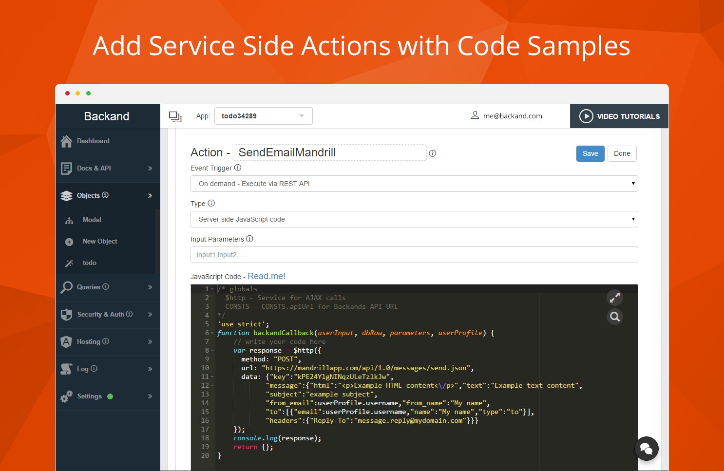This screenshot has height=471, width=724.
Task: Click VIDEO TUTORIALS button
Action: point(619,116)
